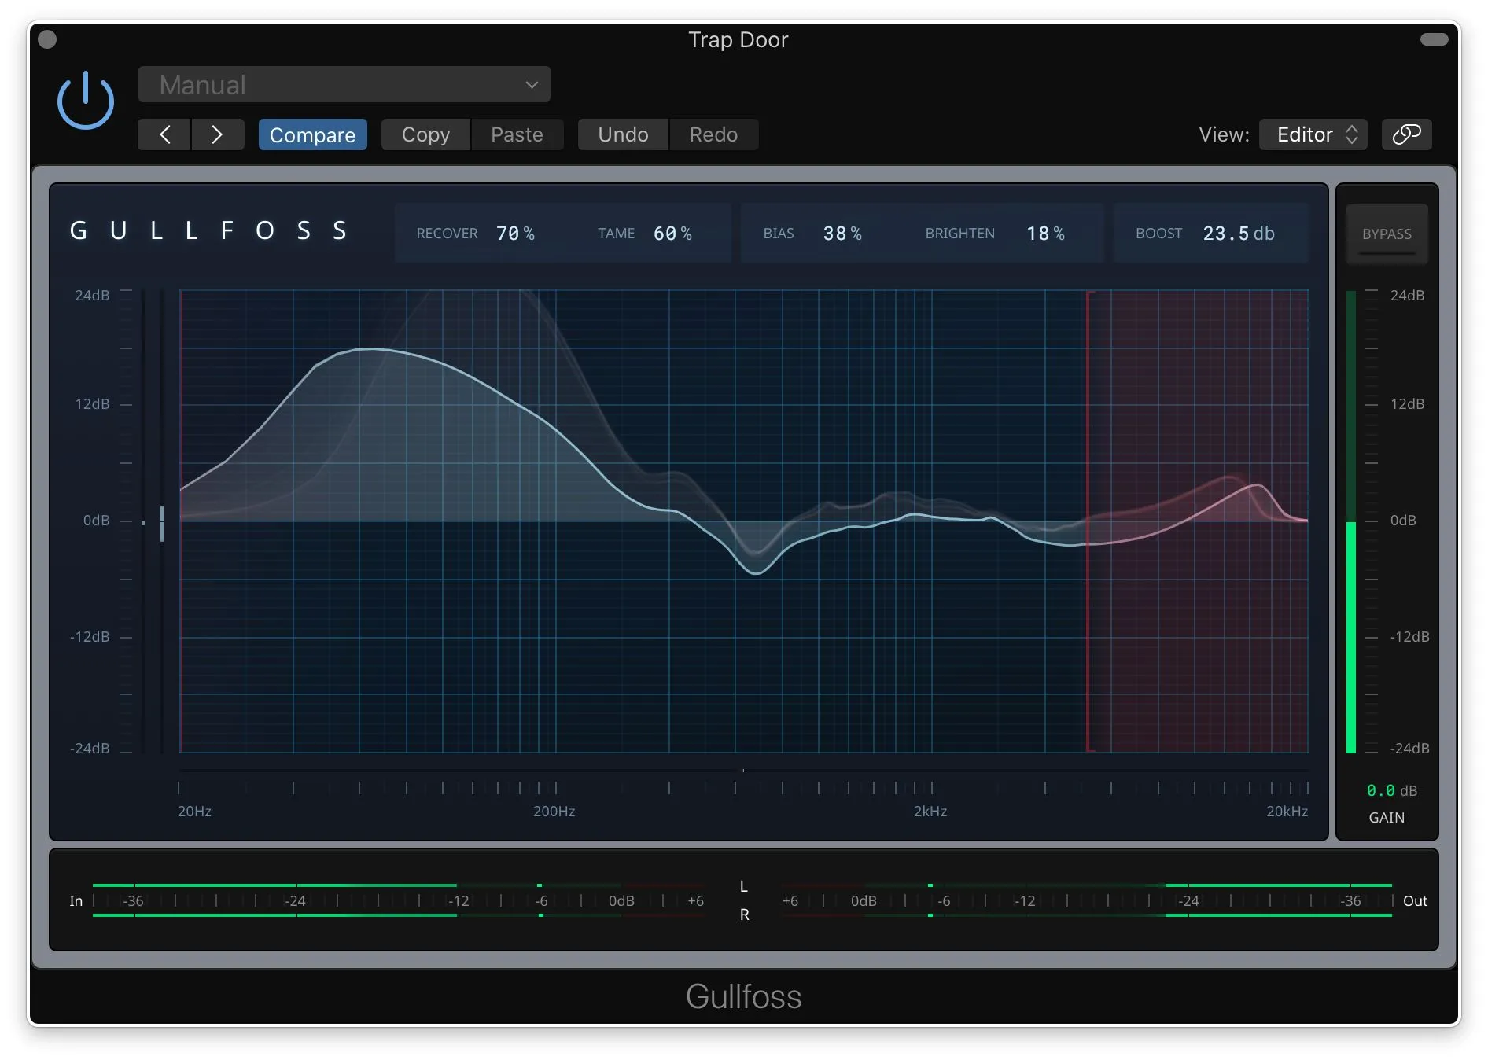1488x1060 pixels.
Task: Click the Undo button
Action: [623, 134]
